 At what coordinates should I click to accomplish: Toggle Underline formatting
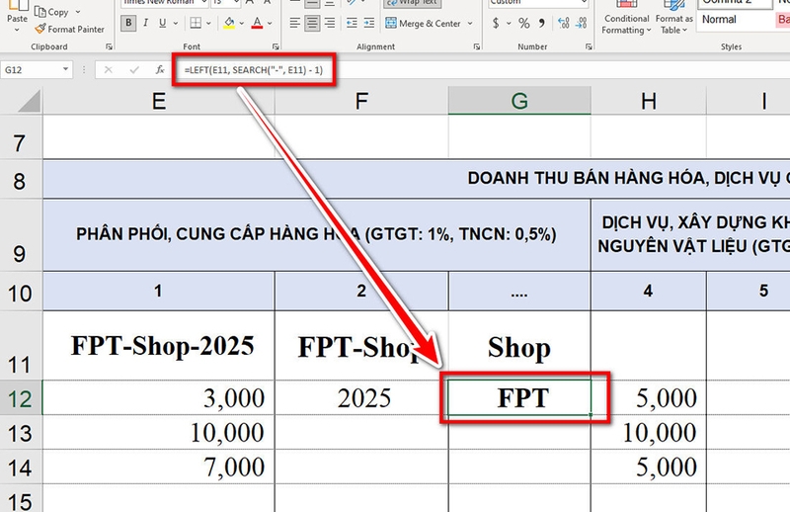162,23
